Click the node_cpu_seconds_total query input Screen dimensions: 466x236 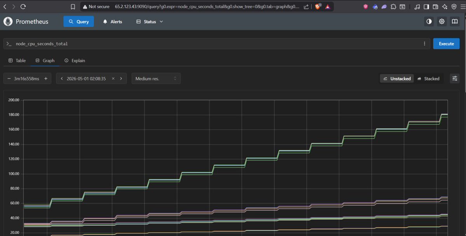tap(217, 43)
